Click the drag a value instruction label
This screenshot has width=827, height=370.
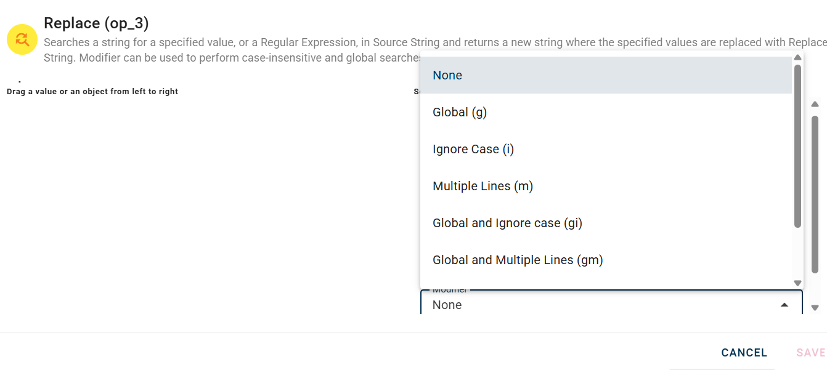point(92,92)
